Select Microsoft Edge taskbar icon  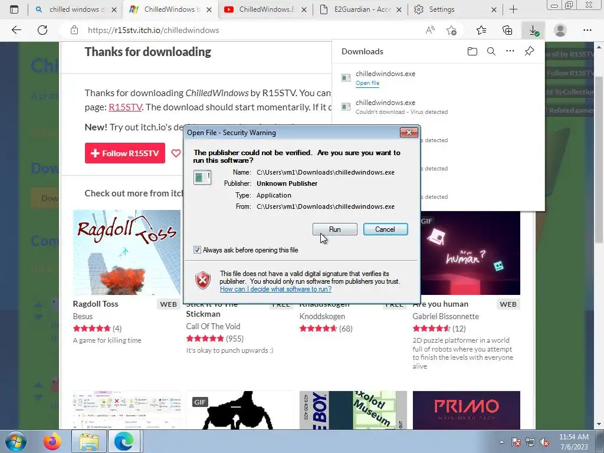(124, 441)
